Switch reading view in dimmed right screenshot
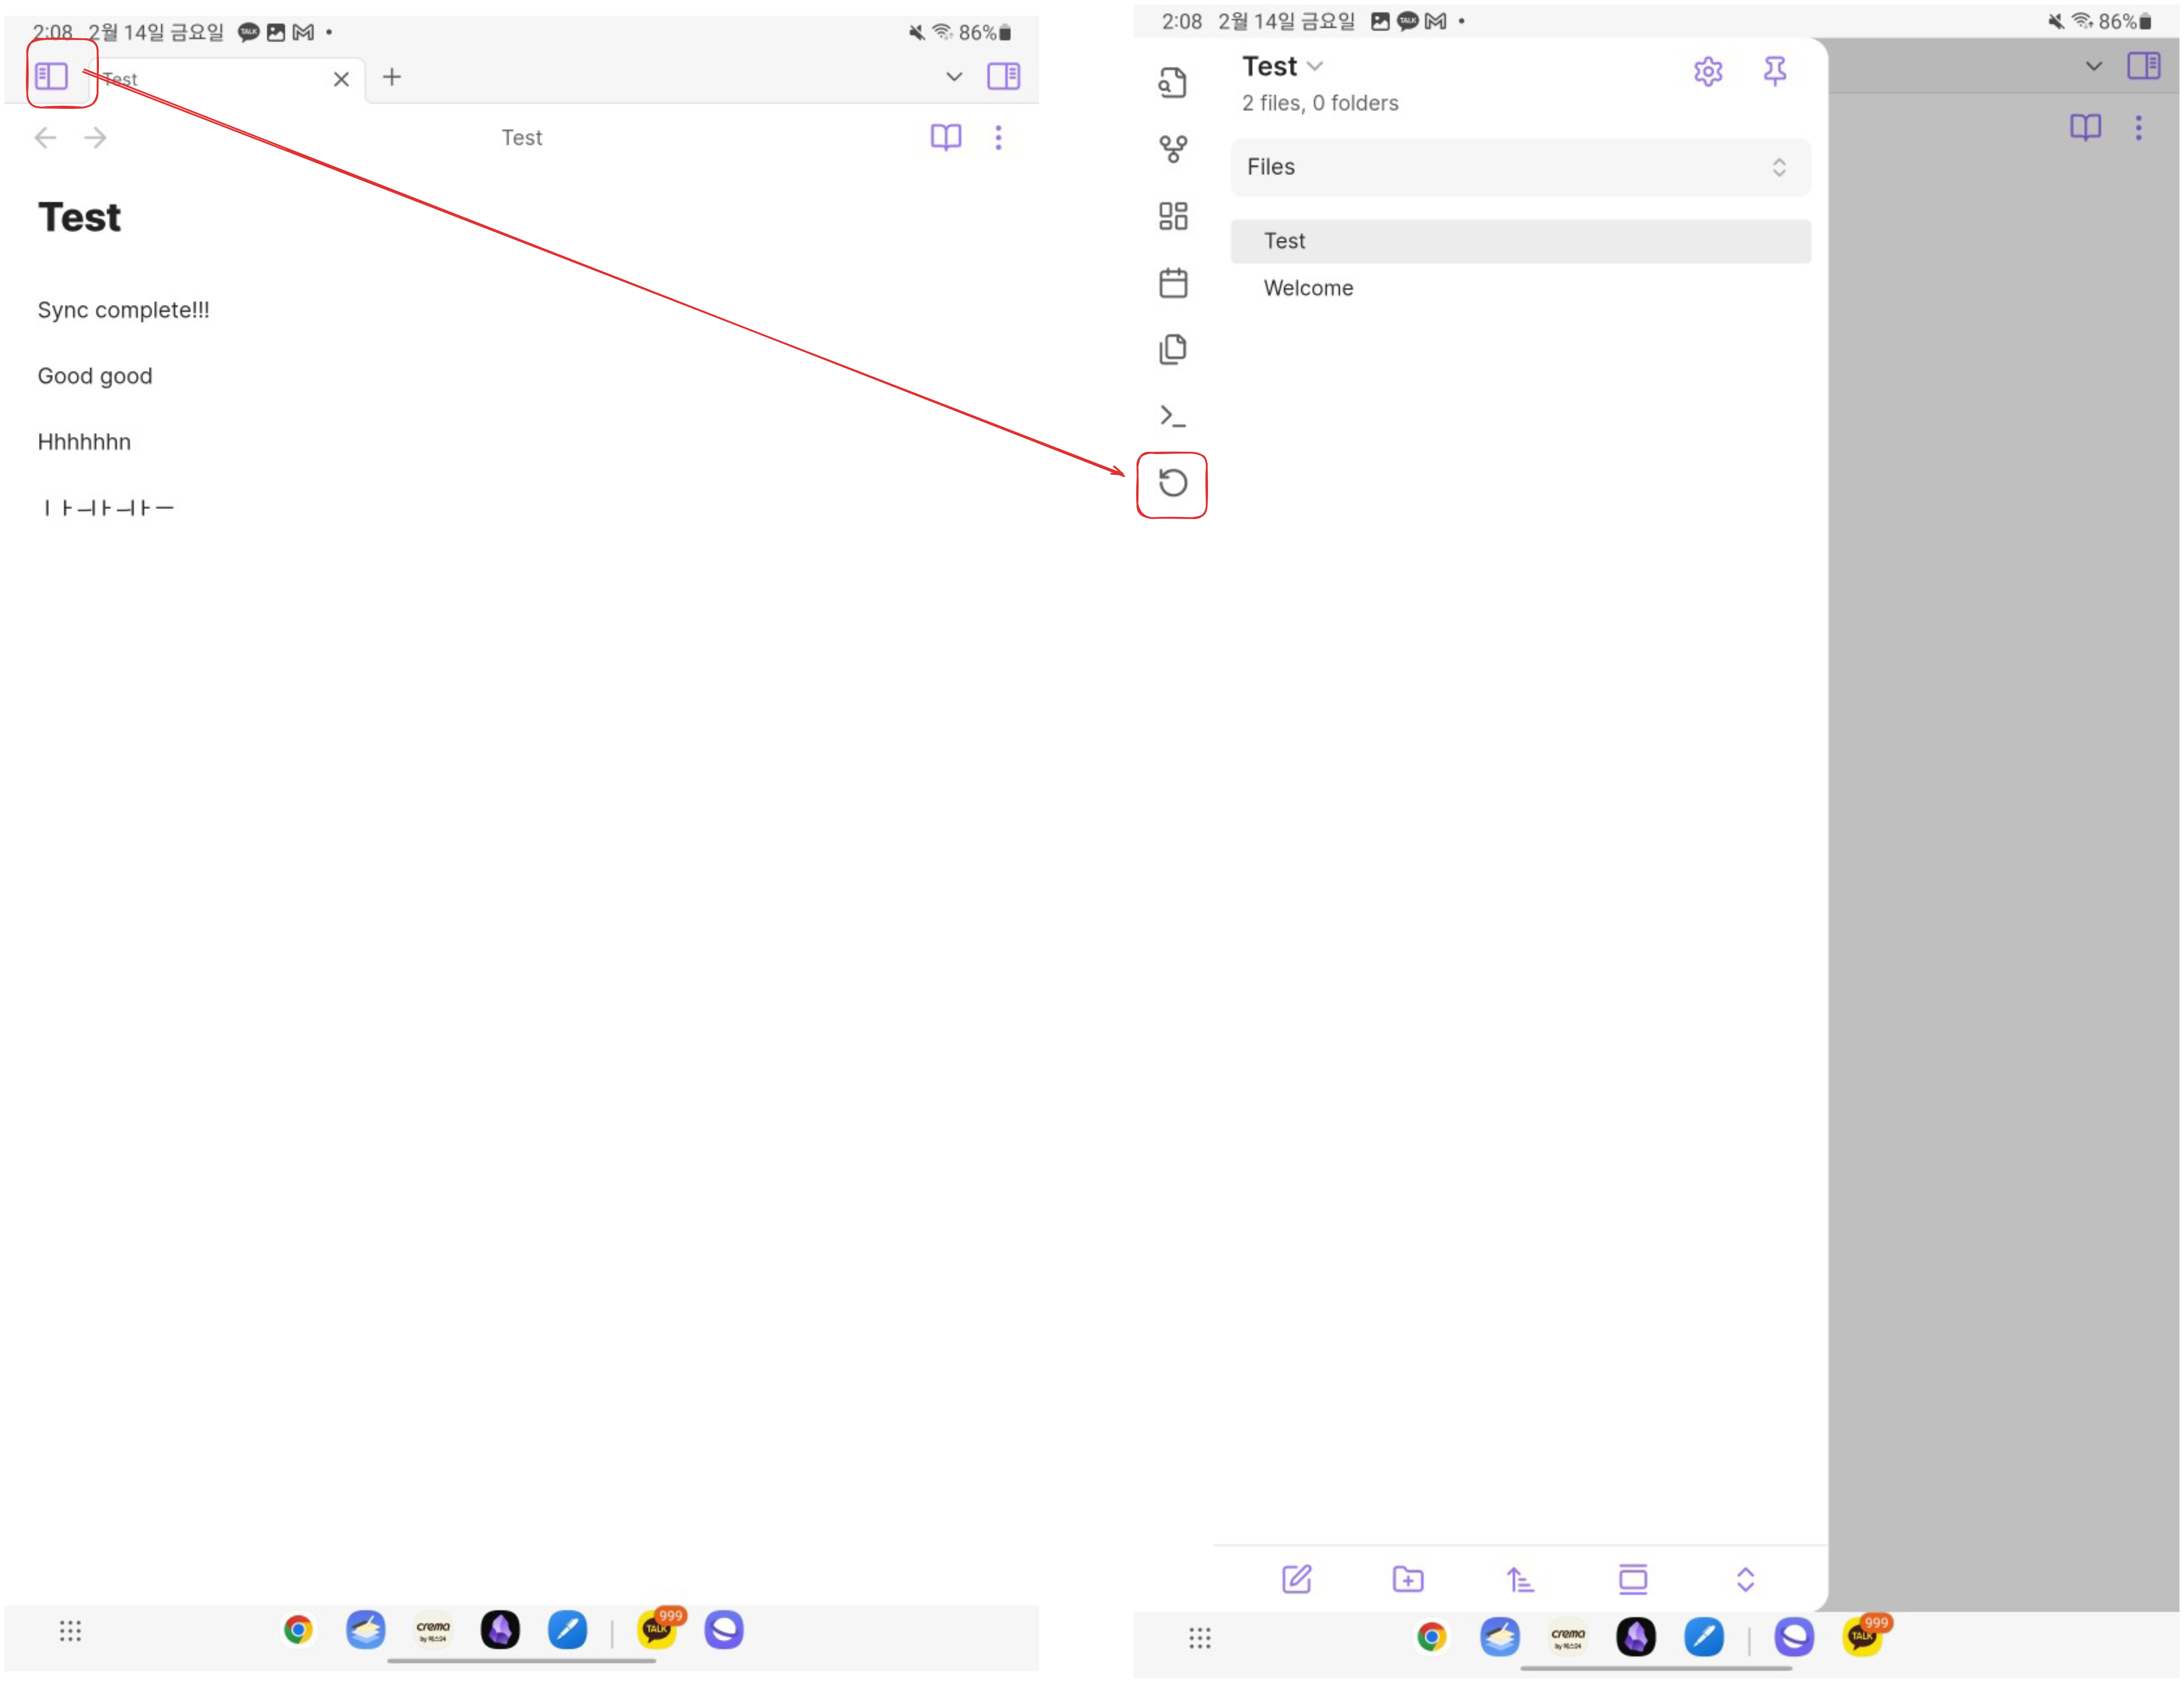 [2085, 127]
